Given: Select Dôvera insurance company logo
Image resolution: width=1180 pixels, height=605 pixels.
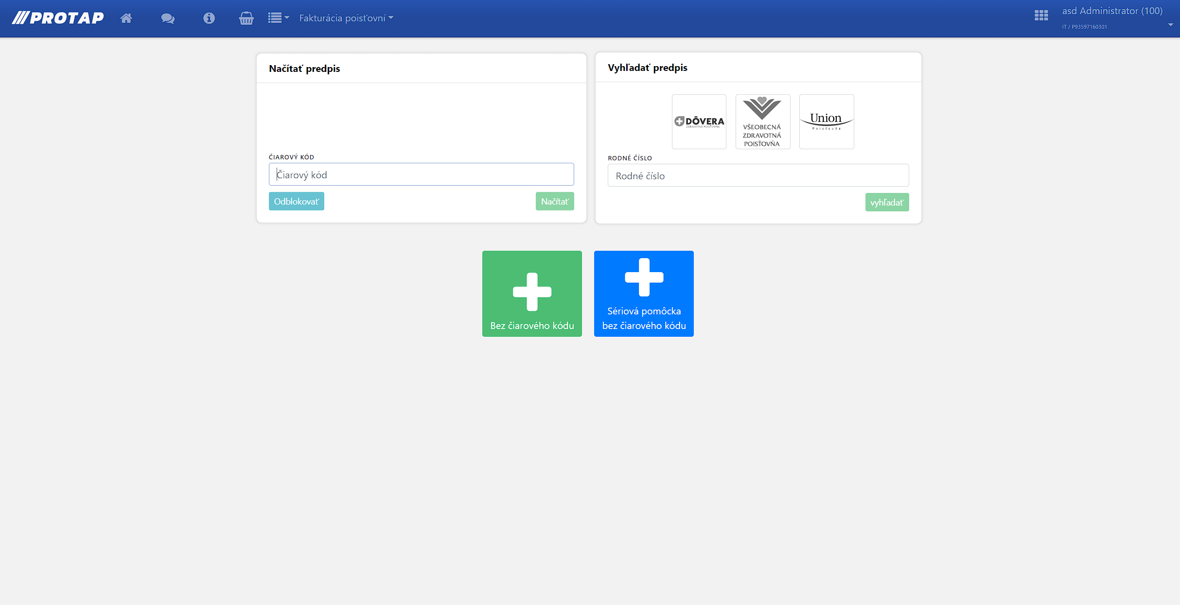Looking at the screenshot, I should (x=699, y=121).
